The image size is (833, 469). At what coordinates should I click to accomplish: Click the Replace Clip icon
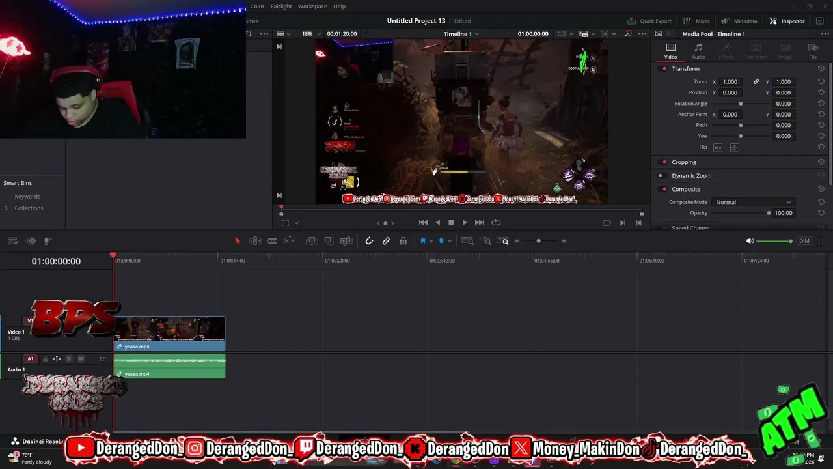(x=347, y=241)
